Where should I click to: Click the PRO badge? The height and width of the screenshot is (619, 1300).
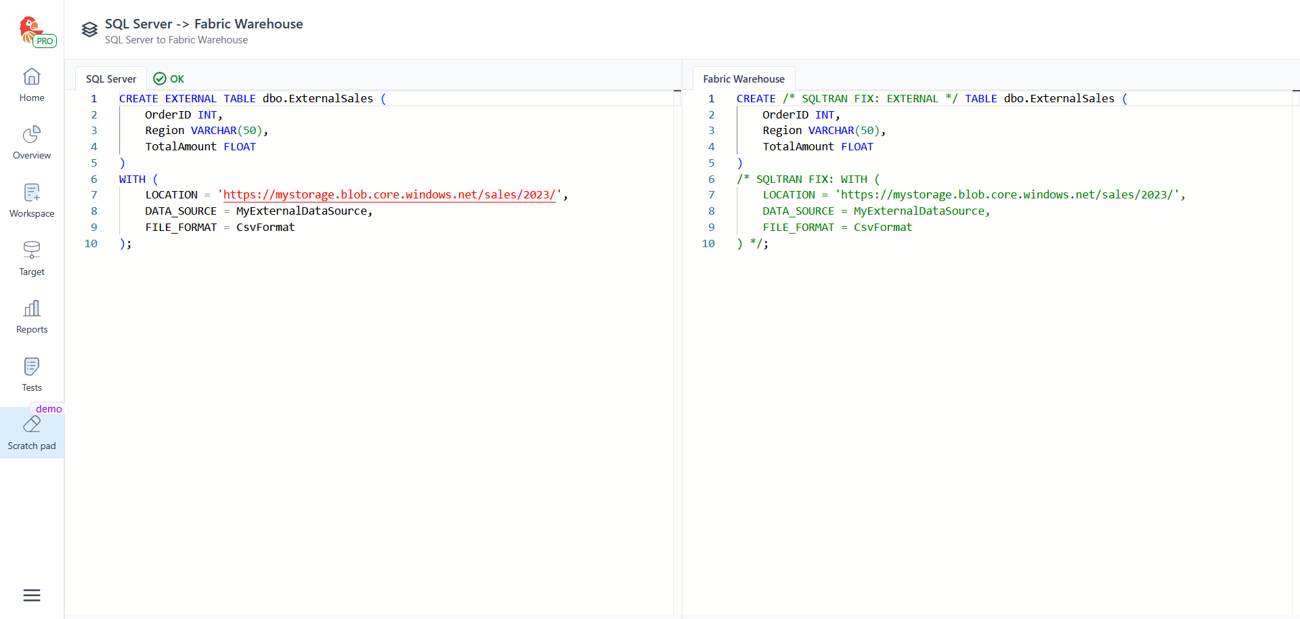45,41
